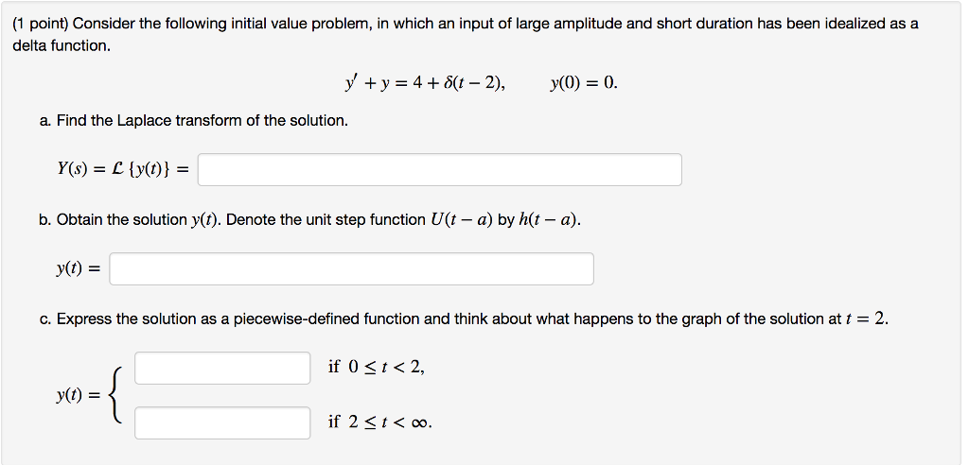Click the 'Y(s) = L{y(t)} =' label
Screen dimensions: 969x465
(123, 169)
